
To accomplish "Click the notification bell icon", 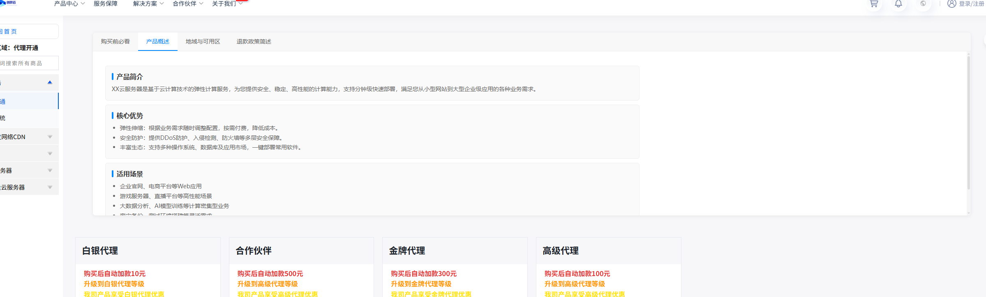I will 898,4.
